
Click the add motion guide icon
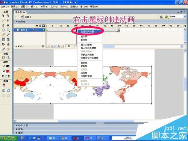(19, 46)
